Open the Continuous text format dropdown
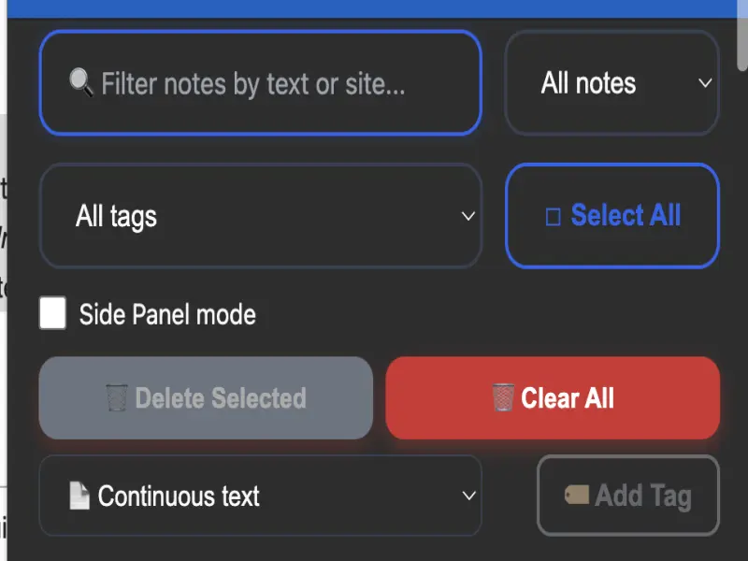The width and height of the screenshot is (748, 561). 260,496
